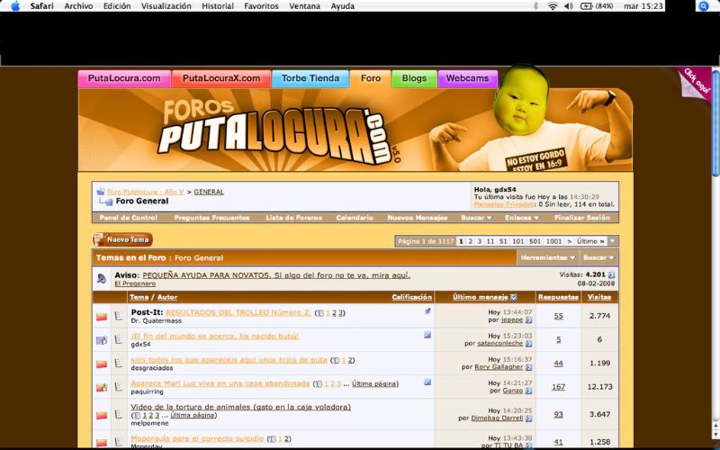720x450 pixels.
Task: Click thread status icon of Mari Luz thread
Action: 102,387
